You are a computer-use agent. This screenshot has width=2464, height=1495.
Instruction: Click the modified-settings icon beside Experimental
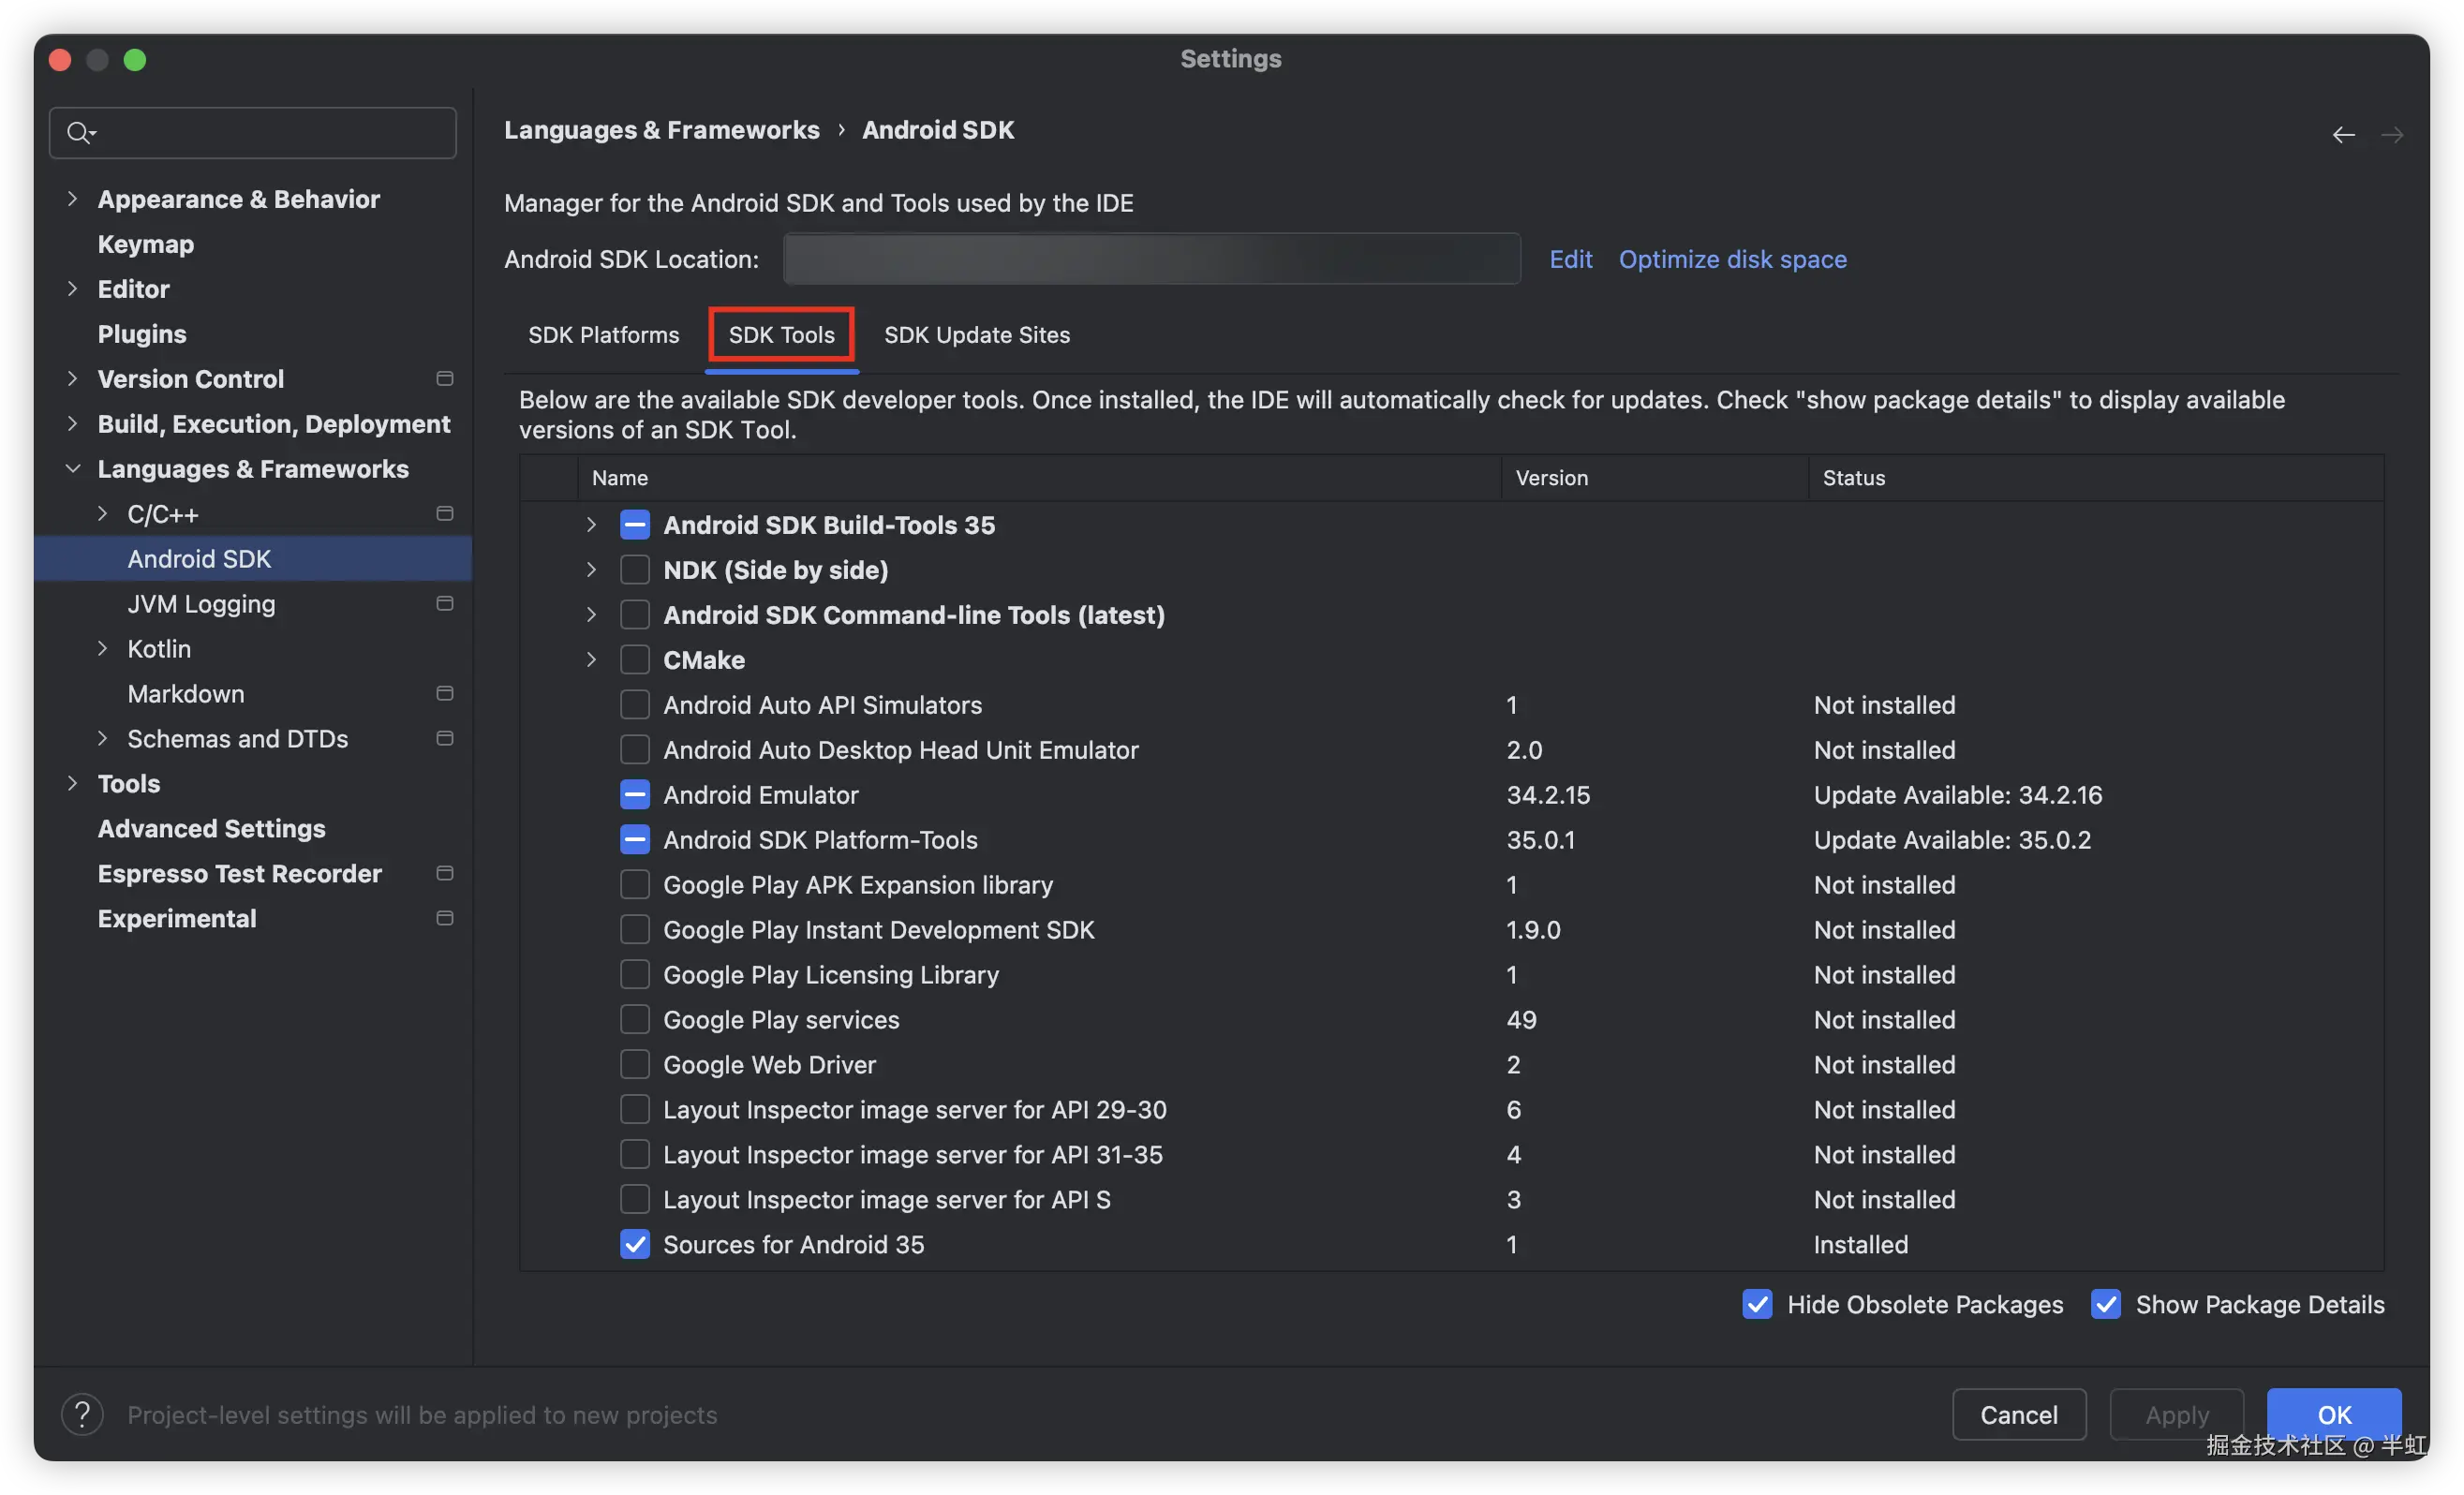click(x=445, y=918)
